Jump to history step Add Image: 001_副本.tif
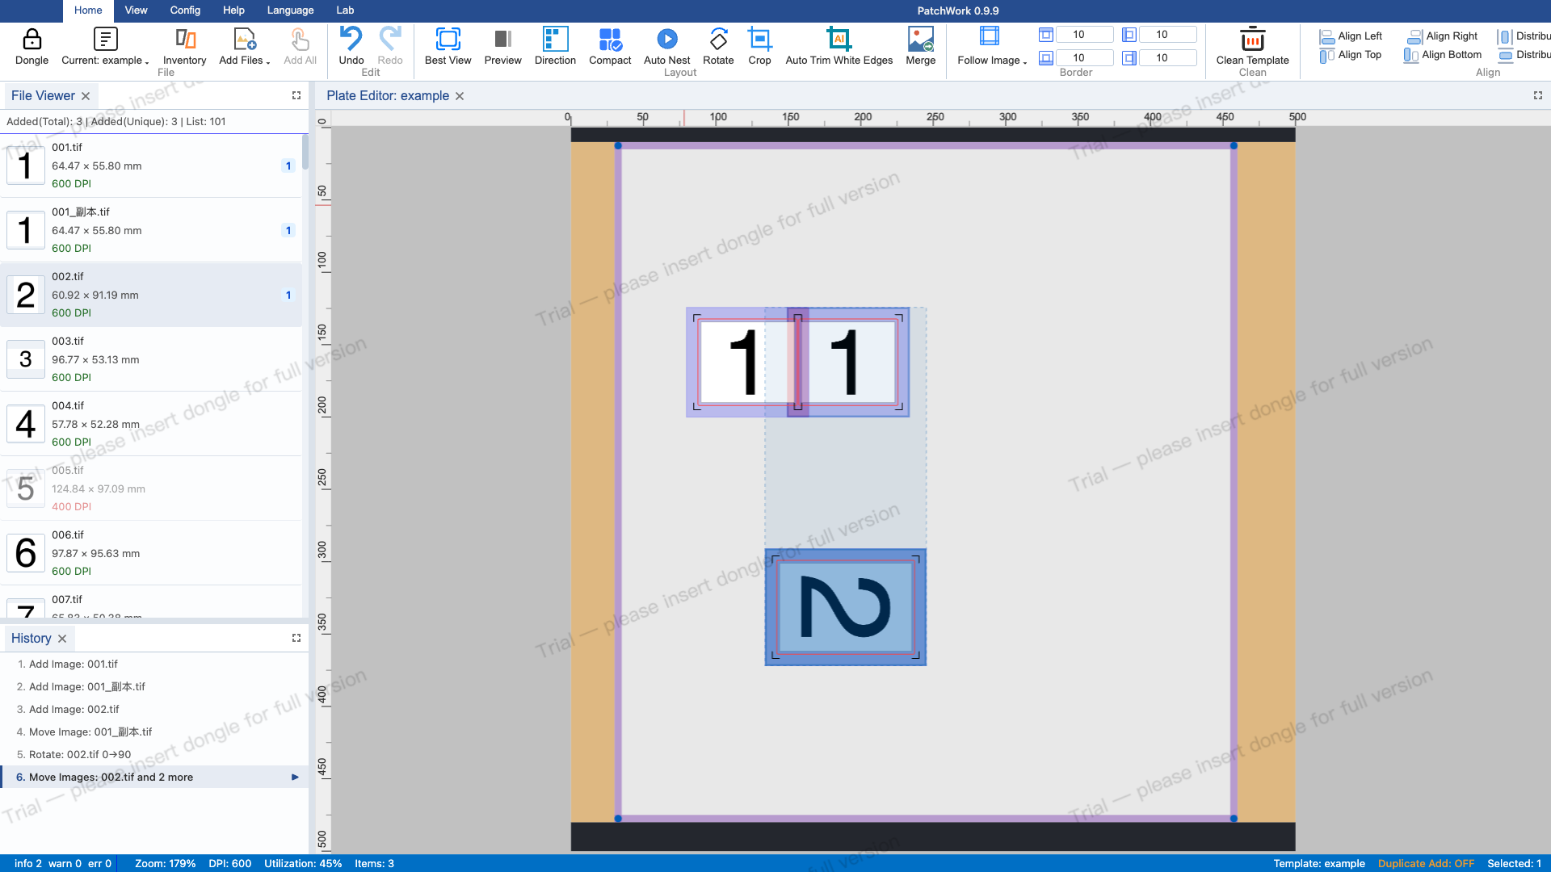This screenshot has height=872, width=1551. (154, 686)
